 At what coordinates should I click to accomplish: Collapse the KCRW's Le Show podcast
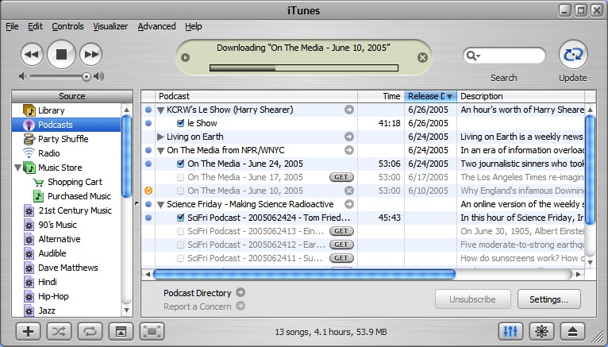tap(161, 110)
